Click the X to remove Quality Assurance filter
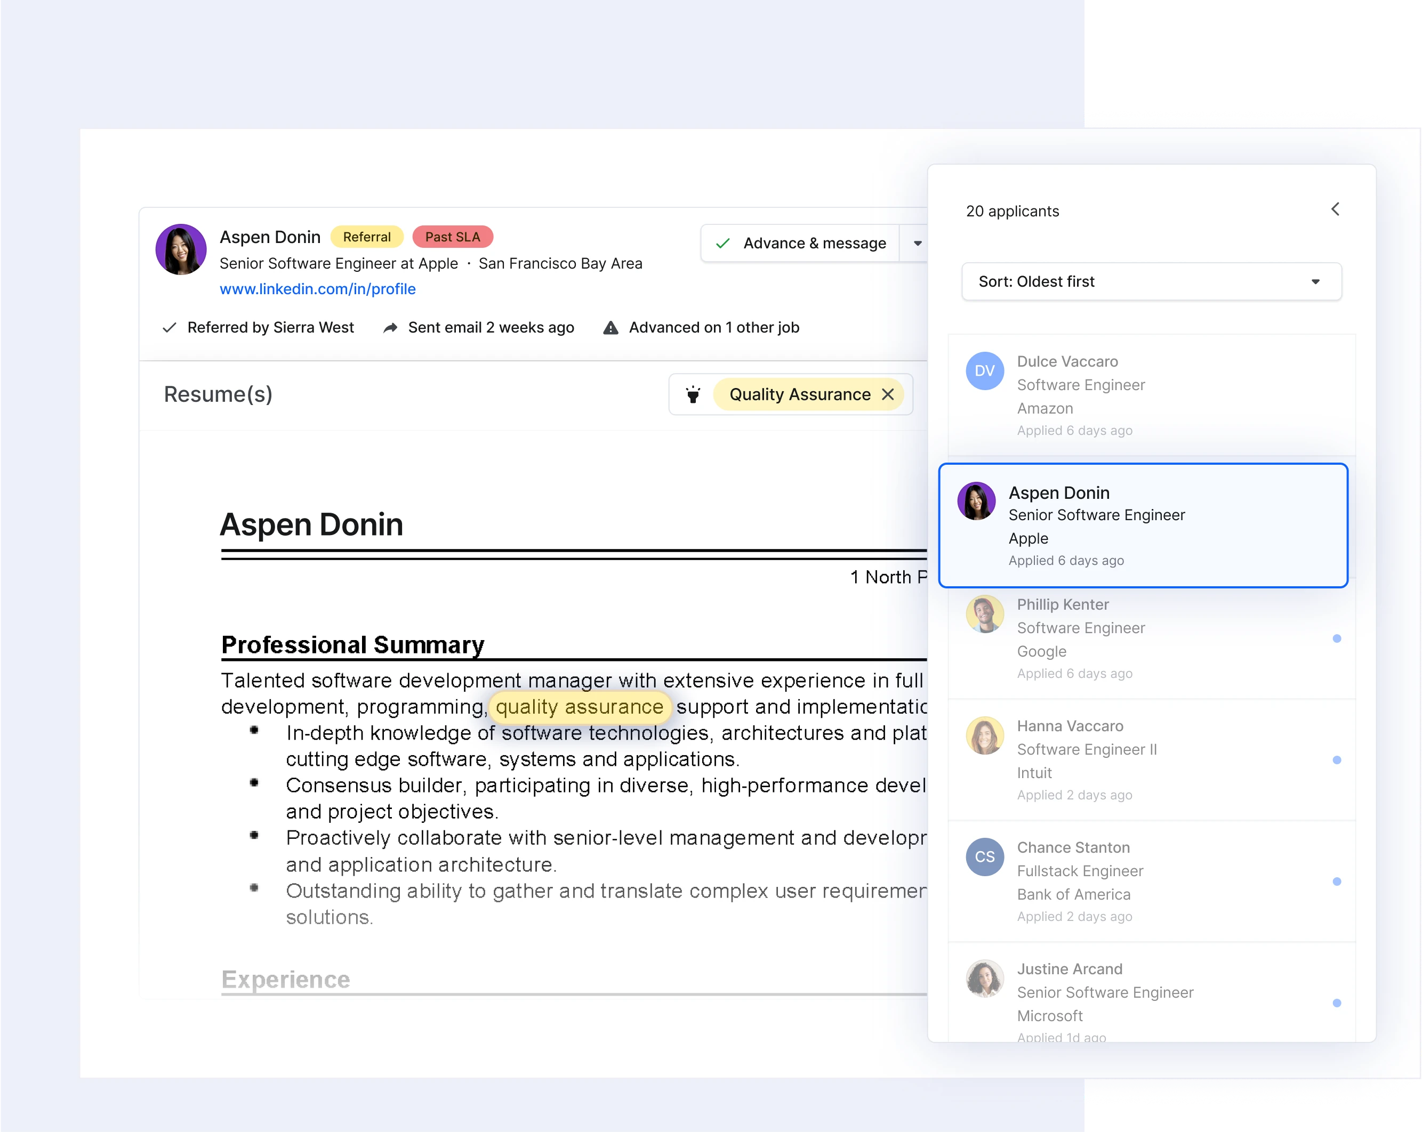This screenshot has height=1132, width=1422. 889,395
